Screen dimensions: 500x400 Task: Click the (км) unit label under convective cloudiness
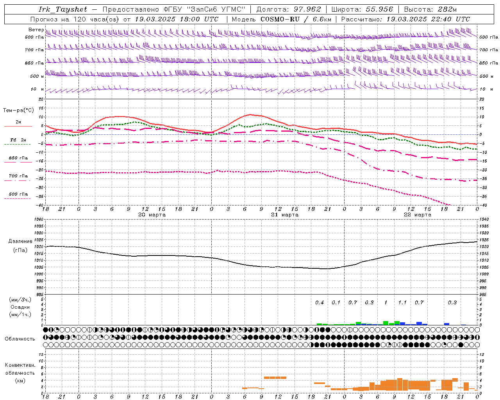pos(20,380)
